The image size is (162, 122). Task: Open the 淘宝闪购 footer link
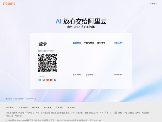click(18, 116)
